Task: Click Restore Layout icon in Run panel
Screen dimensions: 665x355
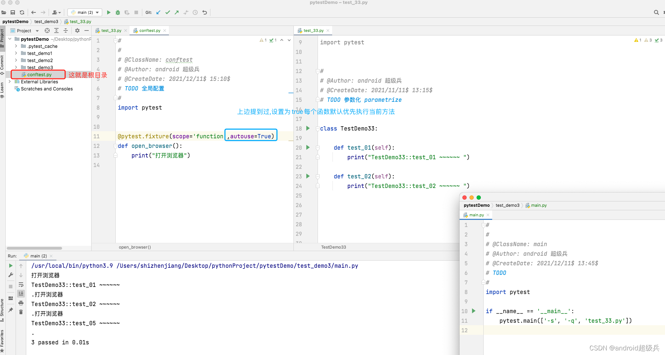Action: (x=11, y=298)
